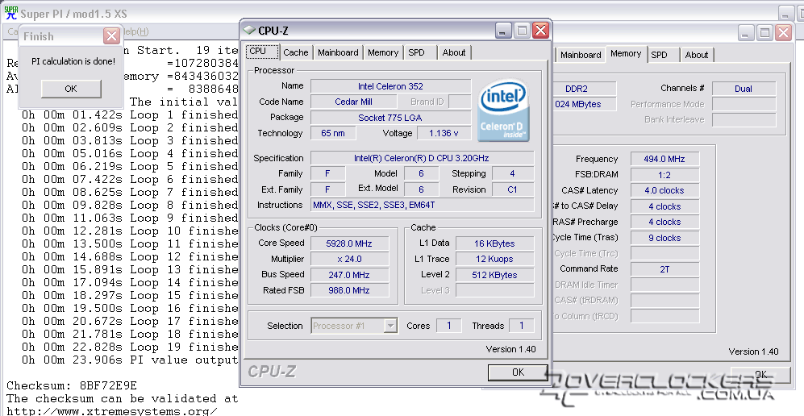This screenshot has width=804, height=416.
Task: Click the CPU-Z title bar icon
Action: click(248, 30)
